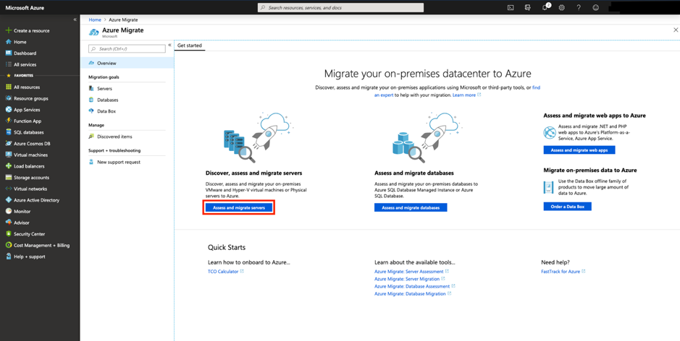Click Assess and migrate servers button
Viewport: 680px width, 341px height.
coord(239,207)
